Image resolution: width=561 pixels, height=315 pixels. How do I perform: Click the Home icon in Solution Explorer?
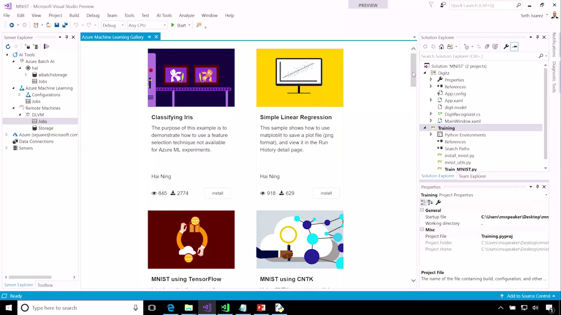(441, 46)
